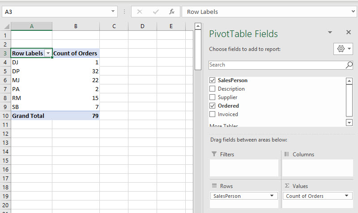358x213 pixels.
Task: Click the Insert Function fx icon
Action: tap(171, 12)
